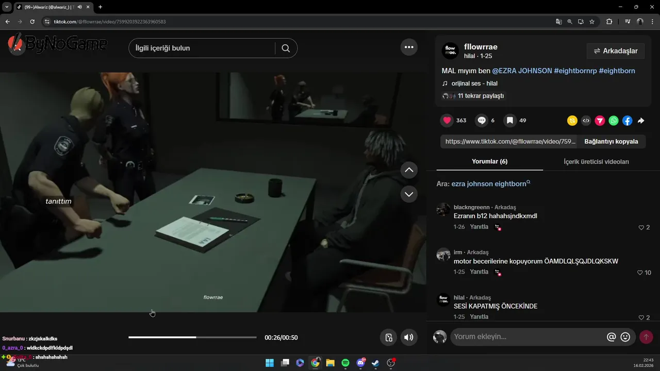The image size is (660, 371).
Task: Open #eightbornrp hashtag
Action: pyautogui.click(x=575, y=71)
